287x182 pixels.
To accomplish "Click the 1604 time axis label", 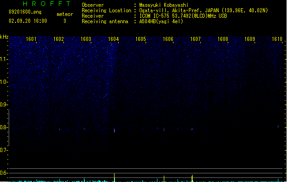I will (113, 39).
